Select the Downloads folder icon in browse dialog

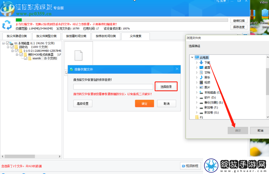[201, 62]
